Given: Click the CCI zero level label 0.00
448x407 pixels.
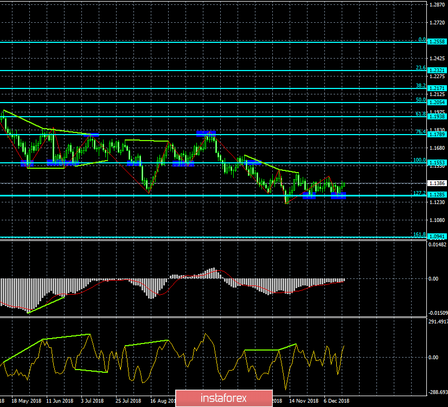Looking at the screenshot, I should pos(433,357).
